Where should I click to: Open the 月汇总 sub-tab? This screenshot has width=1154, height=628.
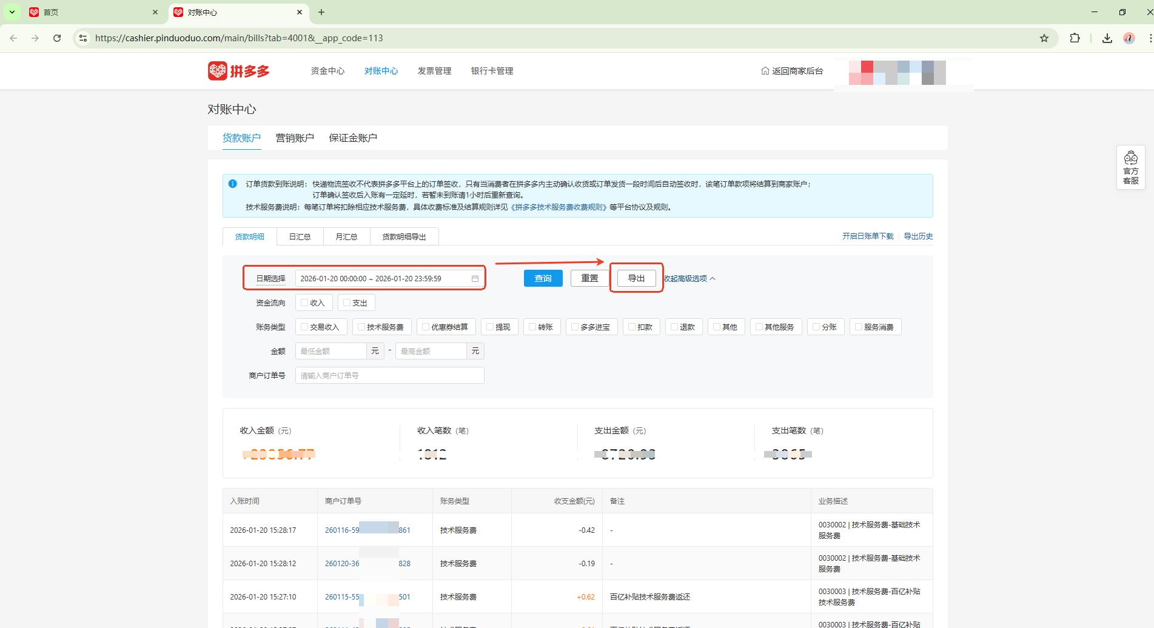point(346,236)
